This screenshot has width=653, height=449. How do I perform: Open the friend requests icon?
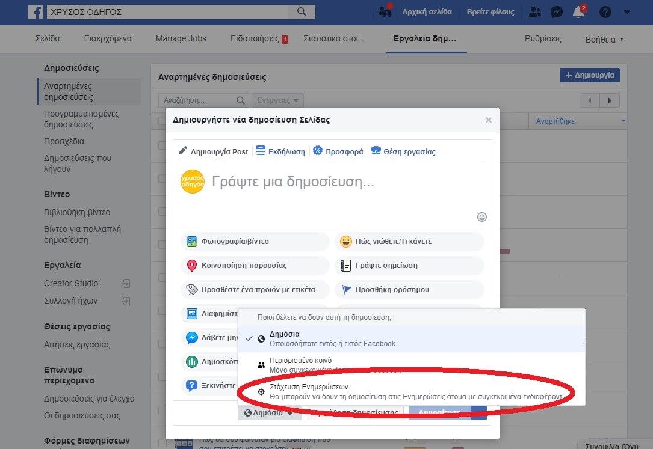(534, 12)
